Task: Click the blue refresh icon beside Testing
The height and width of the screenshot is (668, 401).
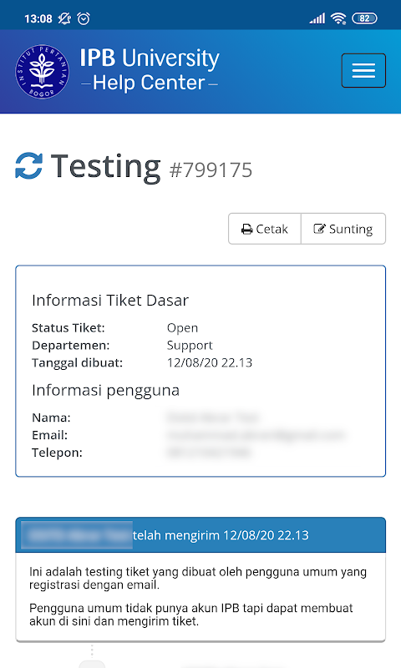Action: pyautogui.click(x=29, y=165)
